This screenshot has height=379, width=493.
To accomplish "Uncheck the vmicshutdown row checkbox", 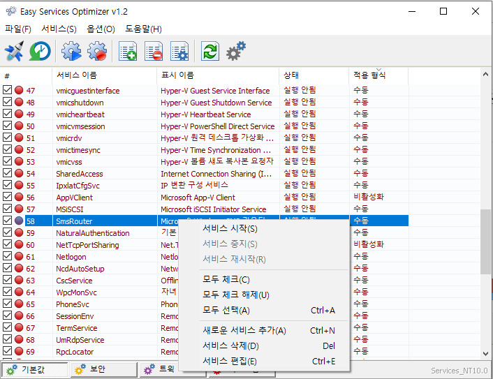I will [x=7, y=102].
